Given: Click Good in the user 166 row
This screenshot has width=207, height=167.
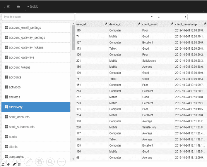Looking at the screenshot, I should 146,152.
